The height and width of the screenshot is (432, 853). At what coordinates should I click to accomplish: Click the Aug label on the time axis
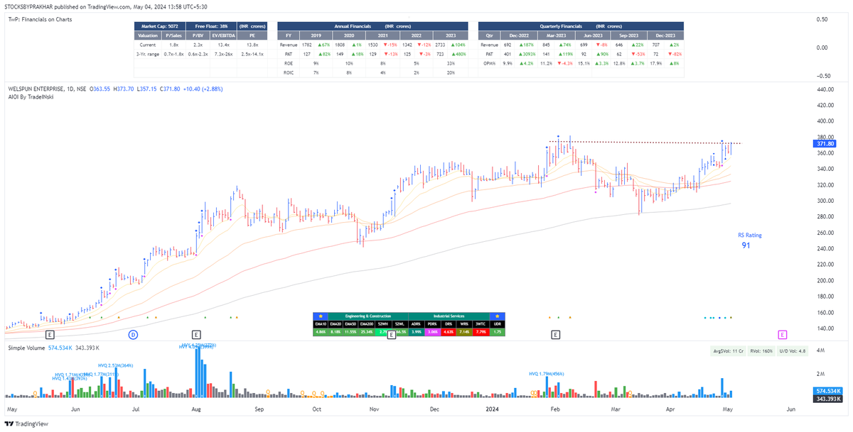[x=197, y=409]
